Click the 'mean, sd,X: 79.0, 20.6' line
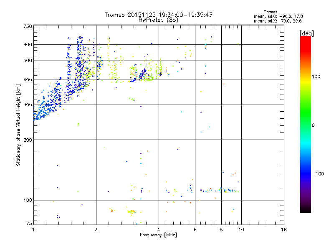 click(x=278, y=21)
